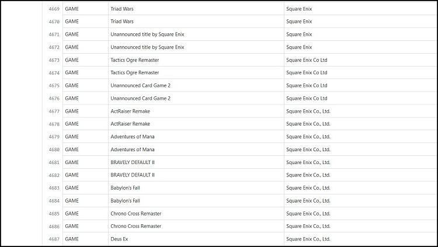Screen dimensions: 438x247
Task: Select Unannounced title by Square Enix in row 4672
Action: (x=147, y=47)
